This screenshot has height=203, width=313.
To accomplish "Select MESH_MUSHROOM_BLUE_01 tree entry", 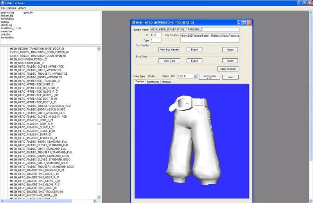I will click(27, 63).
